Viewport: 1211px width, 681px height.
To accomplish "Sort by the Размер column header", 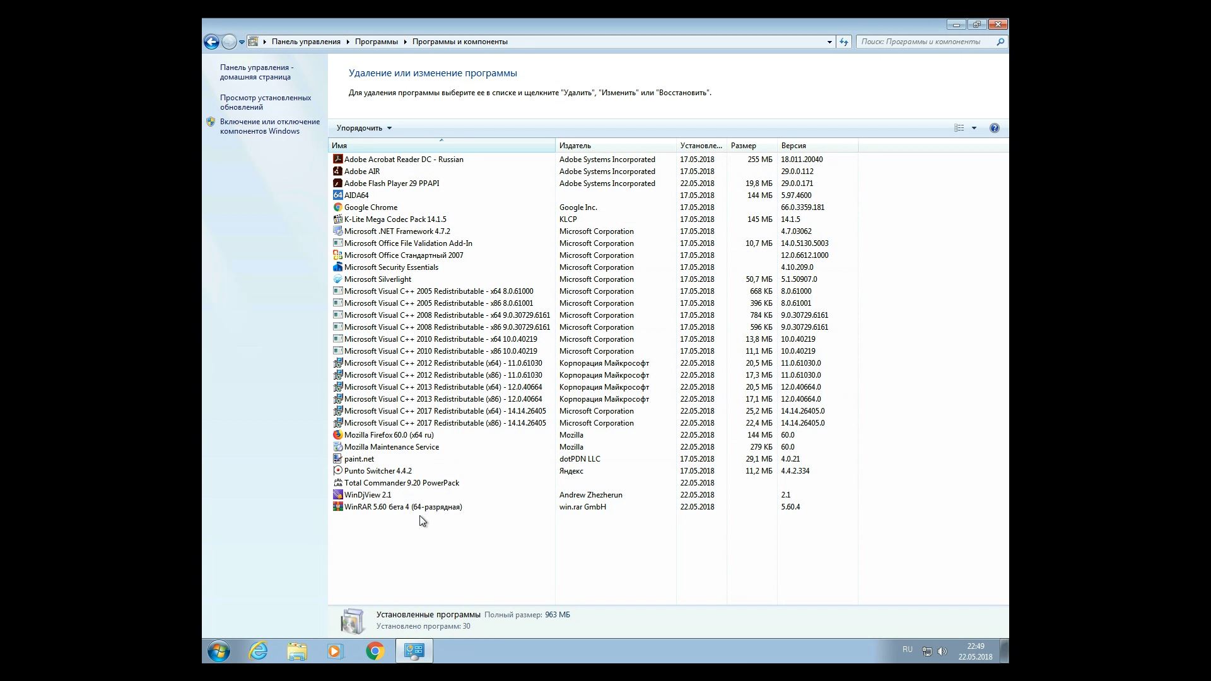I will point(752,146).
